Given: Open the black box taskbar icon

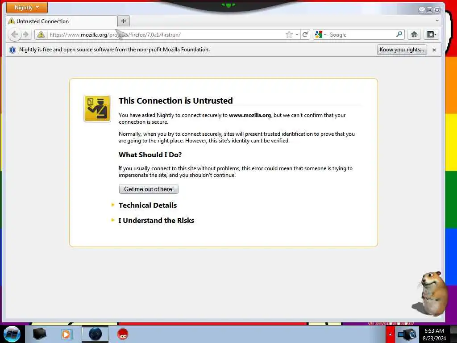Looking at the screenshot, I should pos(40,334).
